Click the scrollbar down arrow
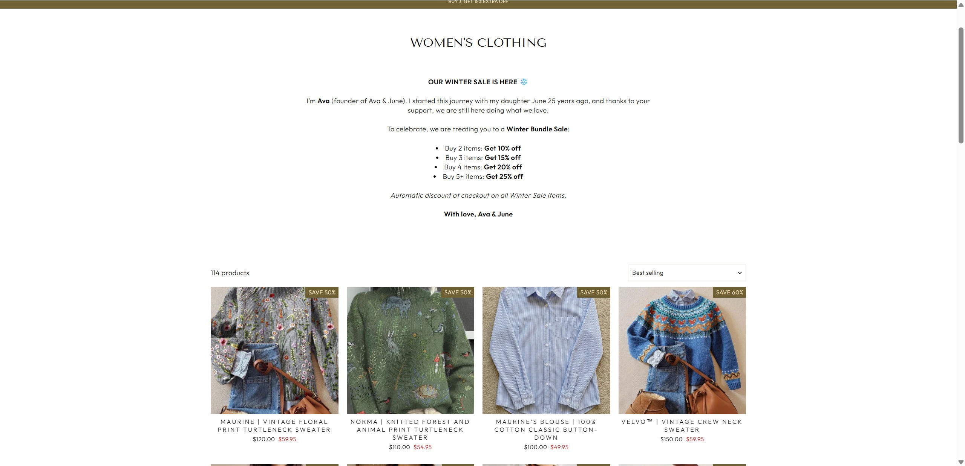This screenshot has width=965, height=466. click(x=961, y=462)
